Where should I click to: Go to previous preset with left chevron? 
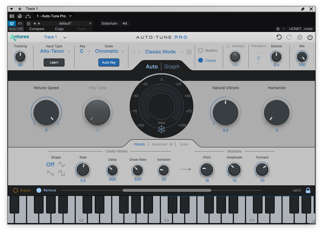pyautogui.click(x=134, y=51)
